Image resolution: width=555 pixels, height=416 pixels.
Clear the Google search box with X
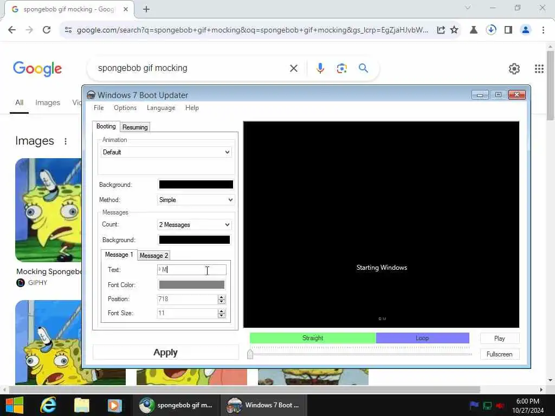pos(293,68)
